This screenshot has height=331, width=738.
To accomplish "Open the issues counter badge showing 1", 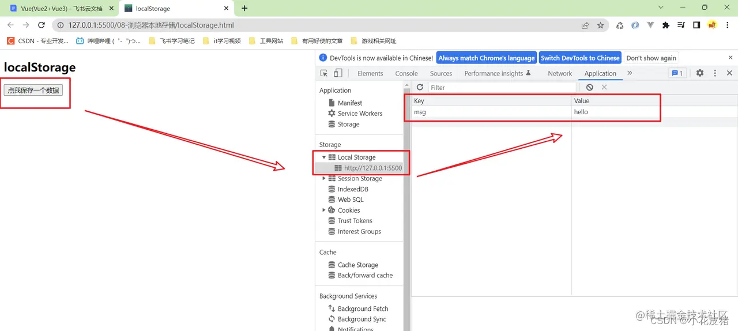I will tap(676, 73).
